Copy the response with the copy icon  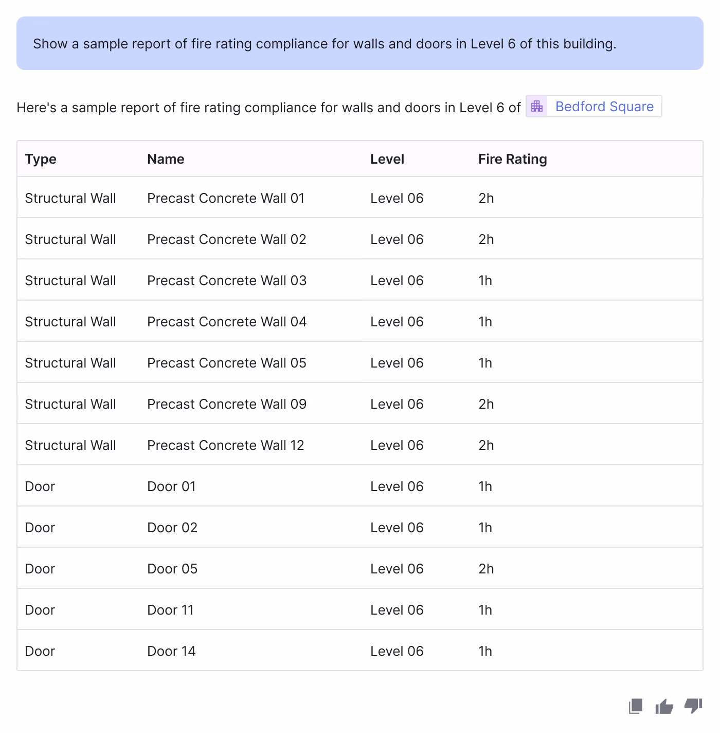[x=636, y=706]
